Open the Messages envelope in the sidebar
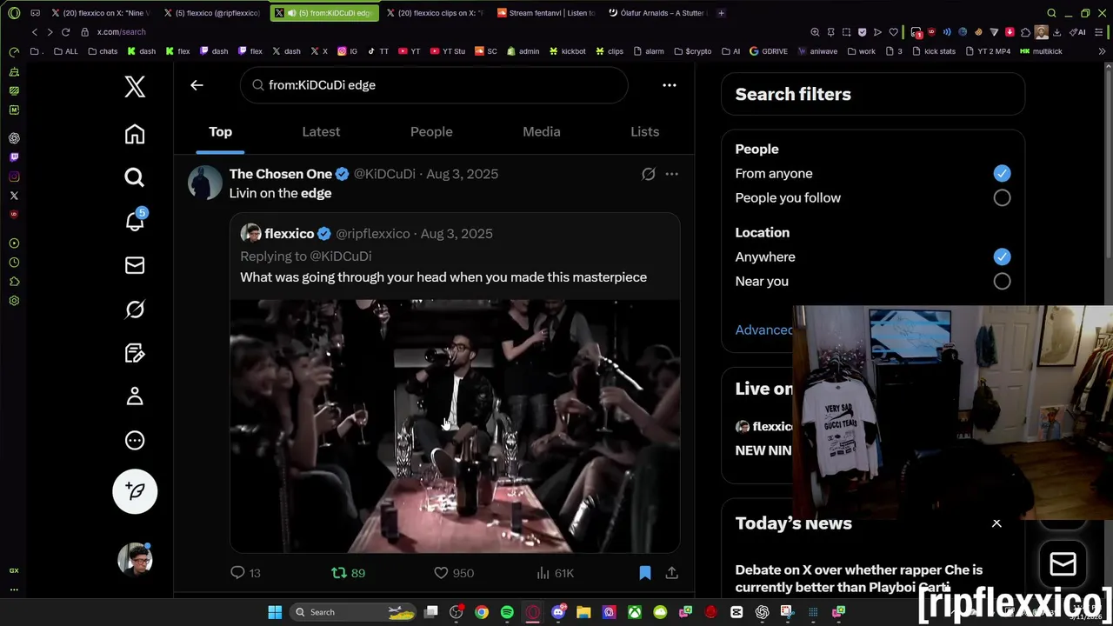 tap(135, 265)
